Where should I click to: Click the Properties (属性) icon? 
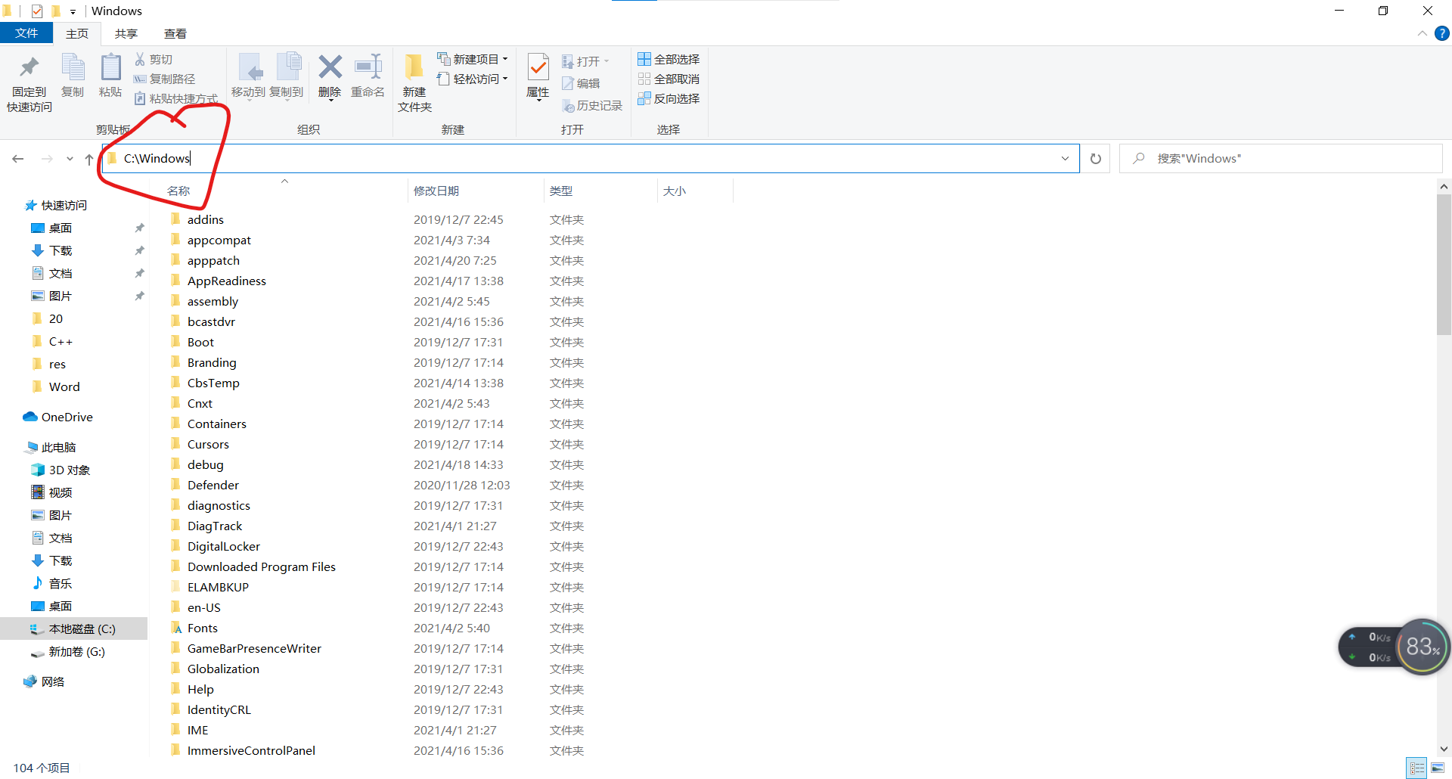(538, 67)
